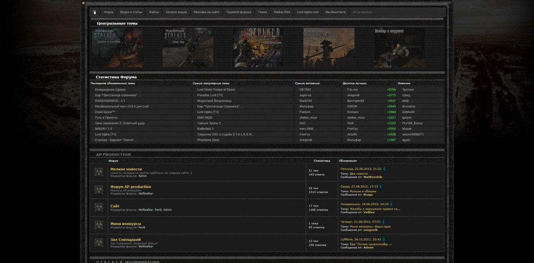Open Помощь в моддинге thumbnail
The width and height of the screenshot is (534, 263).
tap(400, 48)
